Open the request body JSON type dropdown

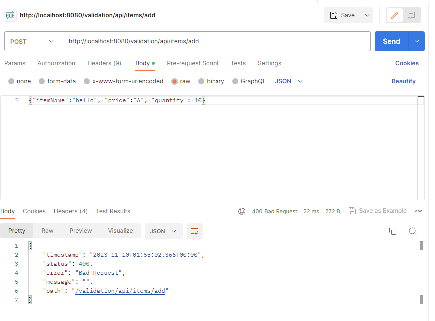click(x=288, y=81)
